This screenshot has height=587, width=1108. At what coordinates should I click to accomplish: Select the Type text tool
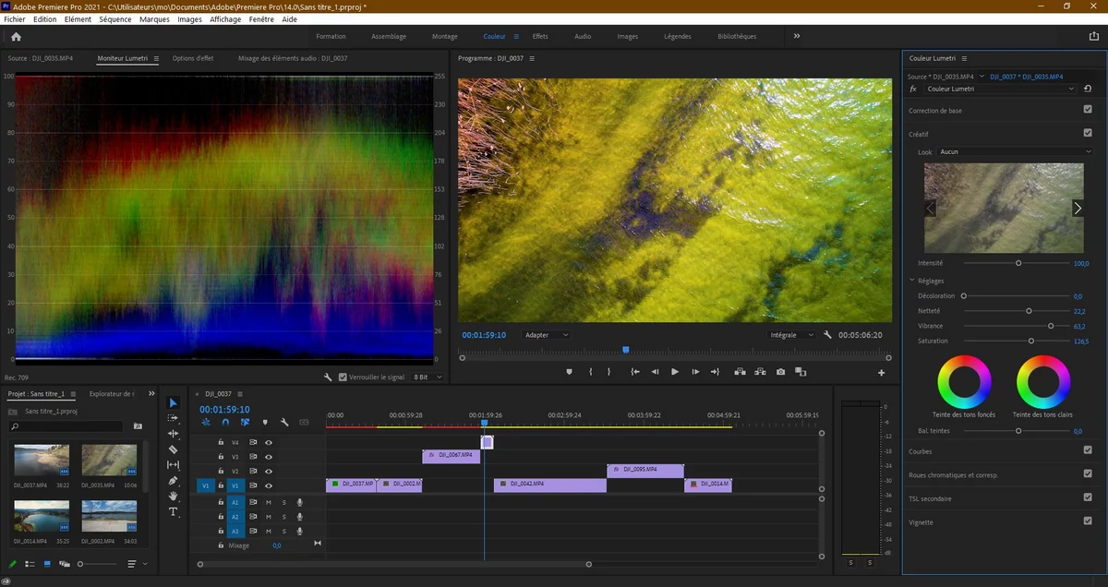pyautogui.click(x=173, y=511)
